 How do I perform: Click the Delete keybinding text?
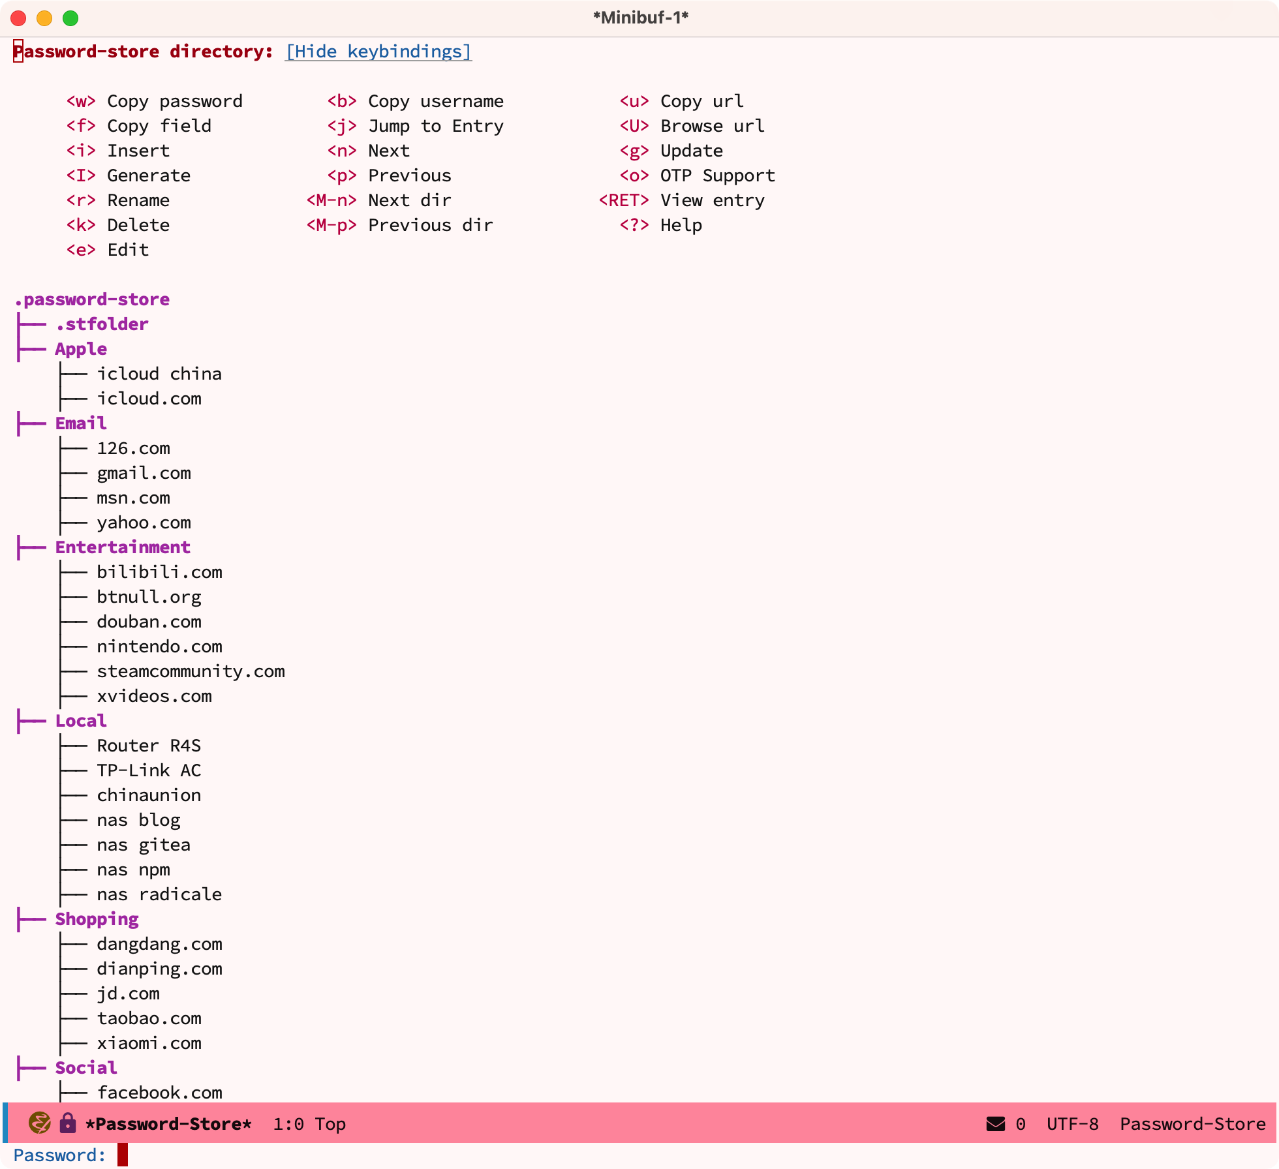(x=138, y=225)
